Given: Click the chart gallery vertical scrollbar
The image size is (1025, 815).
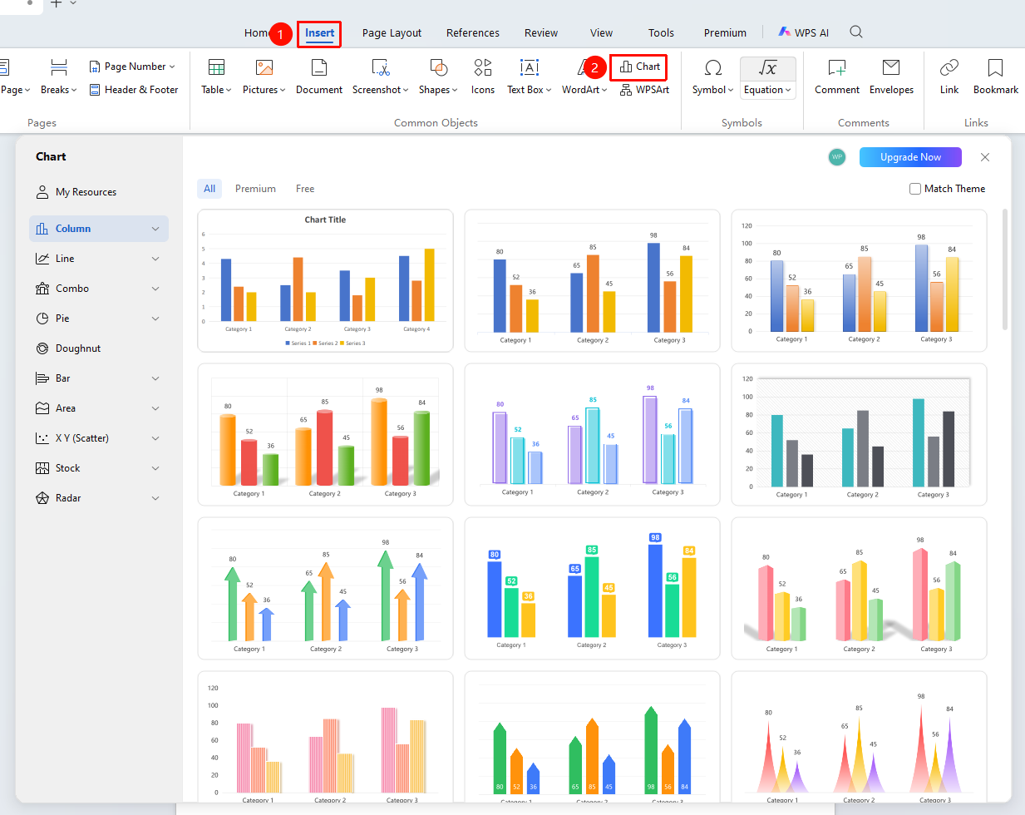Looking at the screenshot, I should click(x=1005, y=270).
